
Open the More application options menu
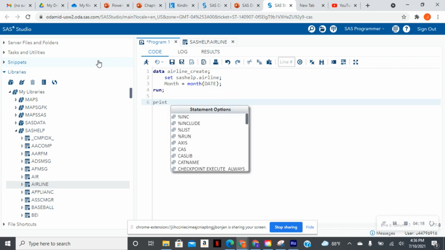pos(396,29)
